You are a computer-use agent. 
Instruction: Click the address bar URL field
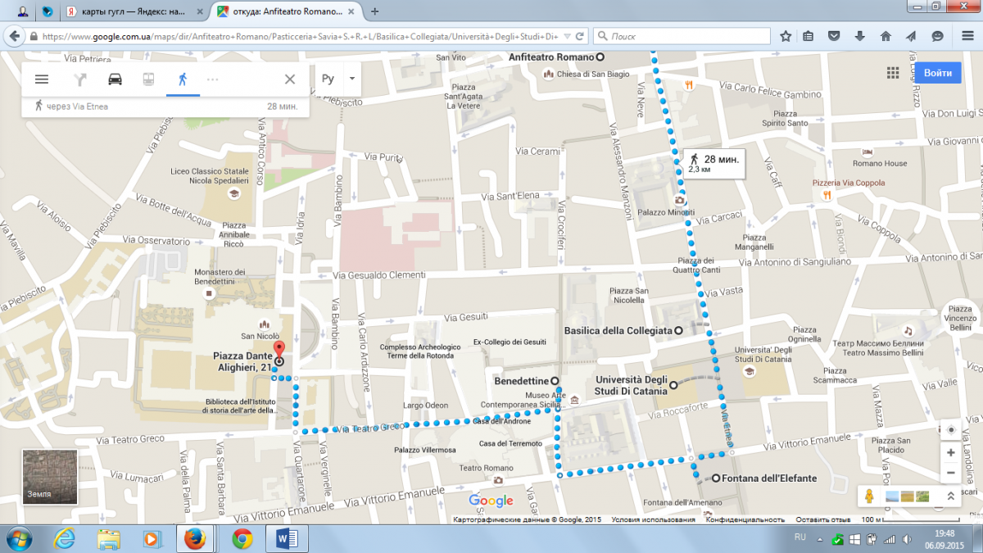[x=299, y=37]
